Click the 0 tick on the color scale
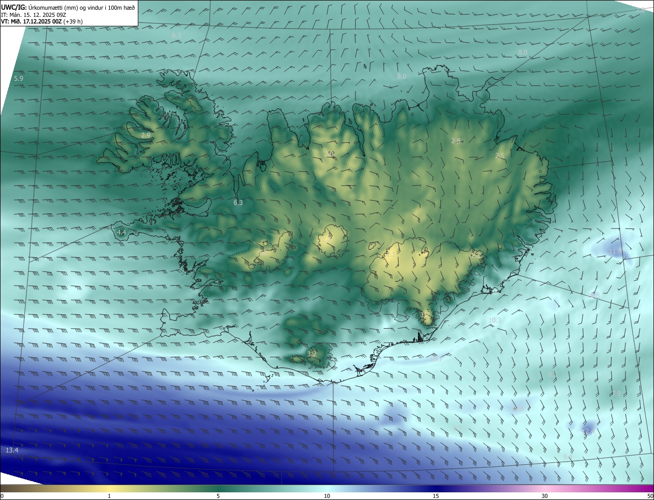654x500 pixels. (2, 496)
